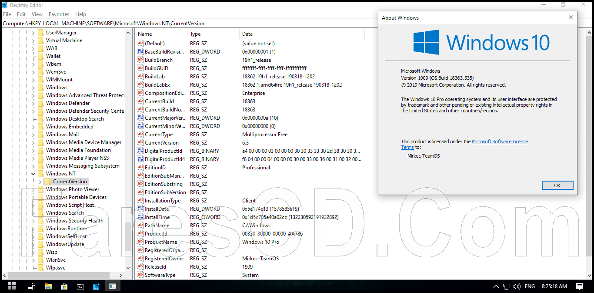This screenshot has height=293, width=594.
Task: Click the DigitalProductId4 binary value icon
Action: (140, 159)
